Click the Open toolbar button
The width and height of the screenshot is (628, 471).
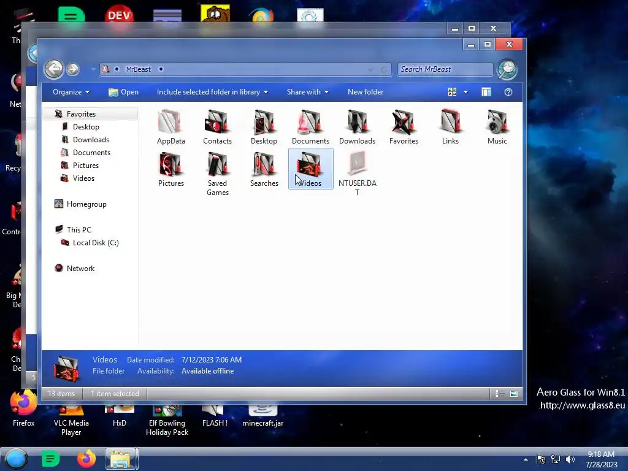[123, 92]
